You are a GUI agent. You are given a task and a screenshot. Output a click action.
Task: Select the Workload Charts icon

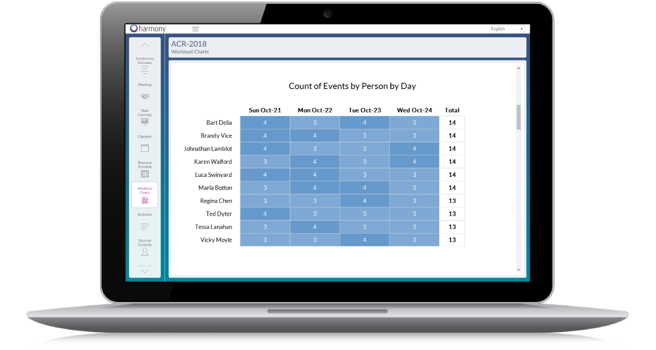tap(145, 200)
